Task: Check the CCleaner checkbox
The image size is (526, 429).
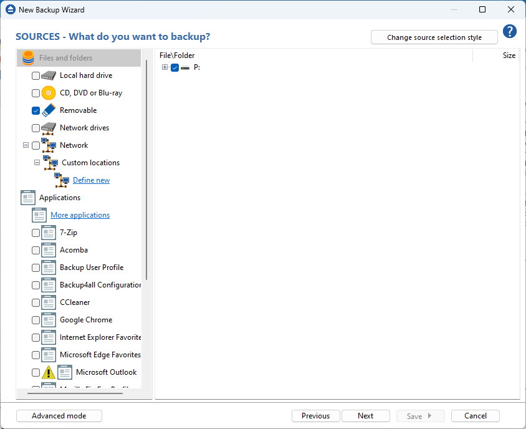Action: click(36, 302)
